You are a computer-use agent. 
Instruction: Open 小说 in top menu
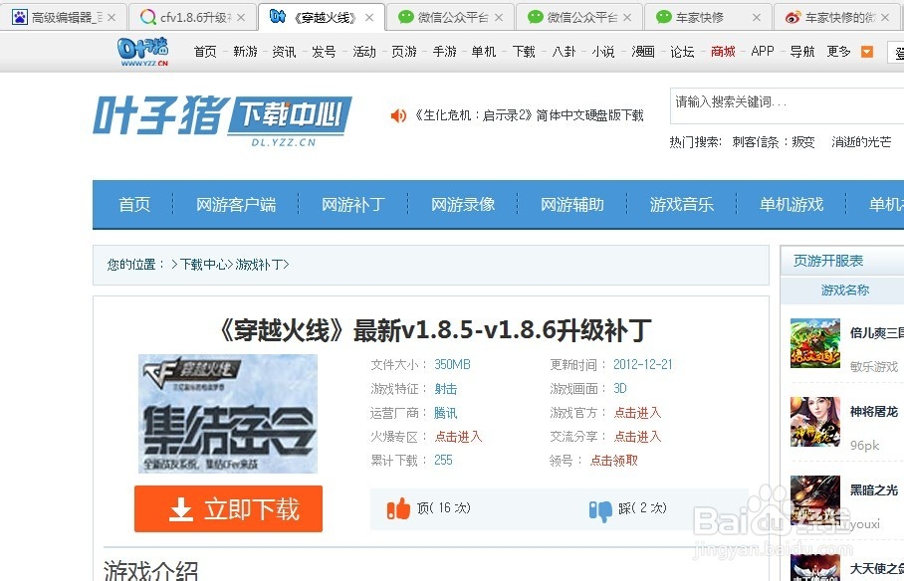click(x=603, y=52)
